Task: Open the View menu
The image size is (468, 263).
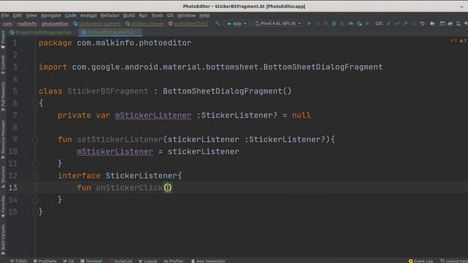Action: tap(31, 15)
